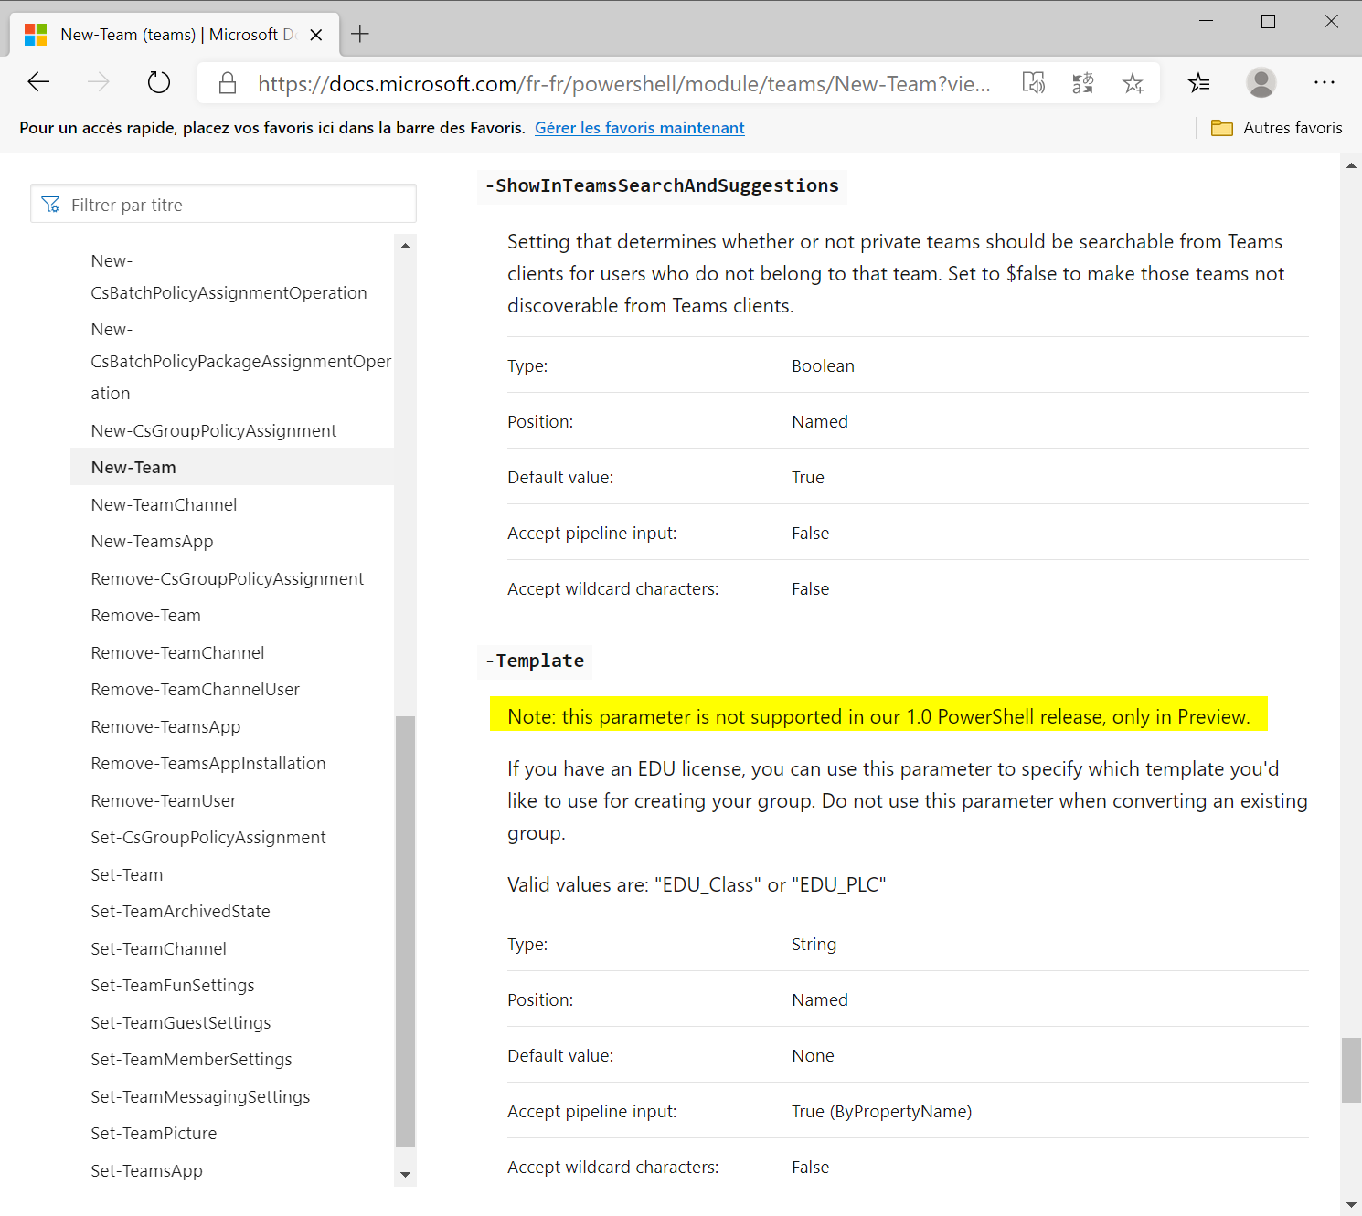
Task: Add this page to favorites star
Action: [1133, 83]
